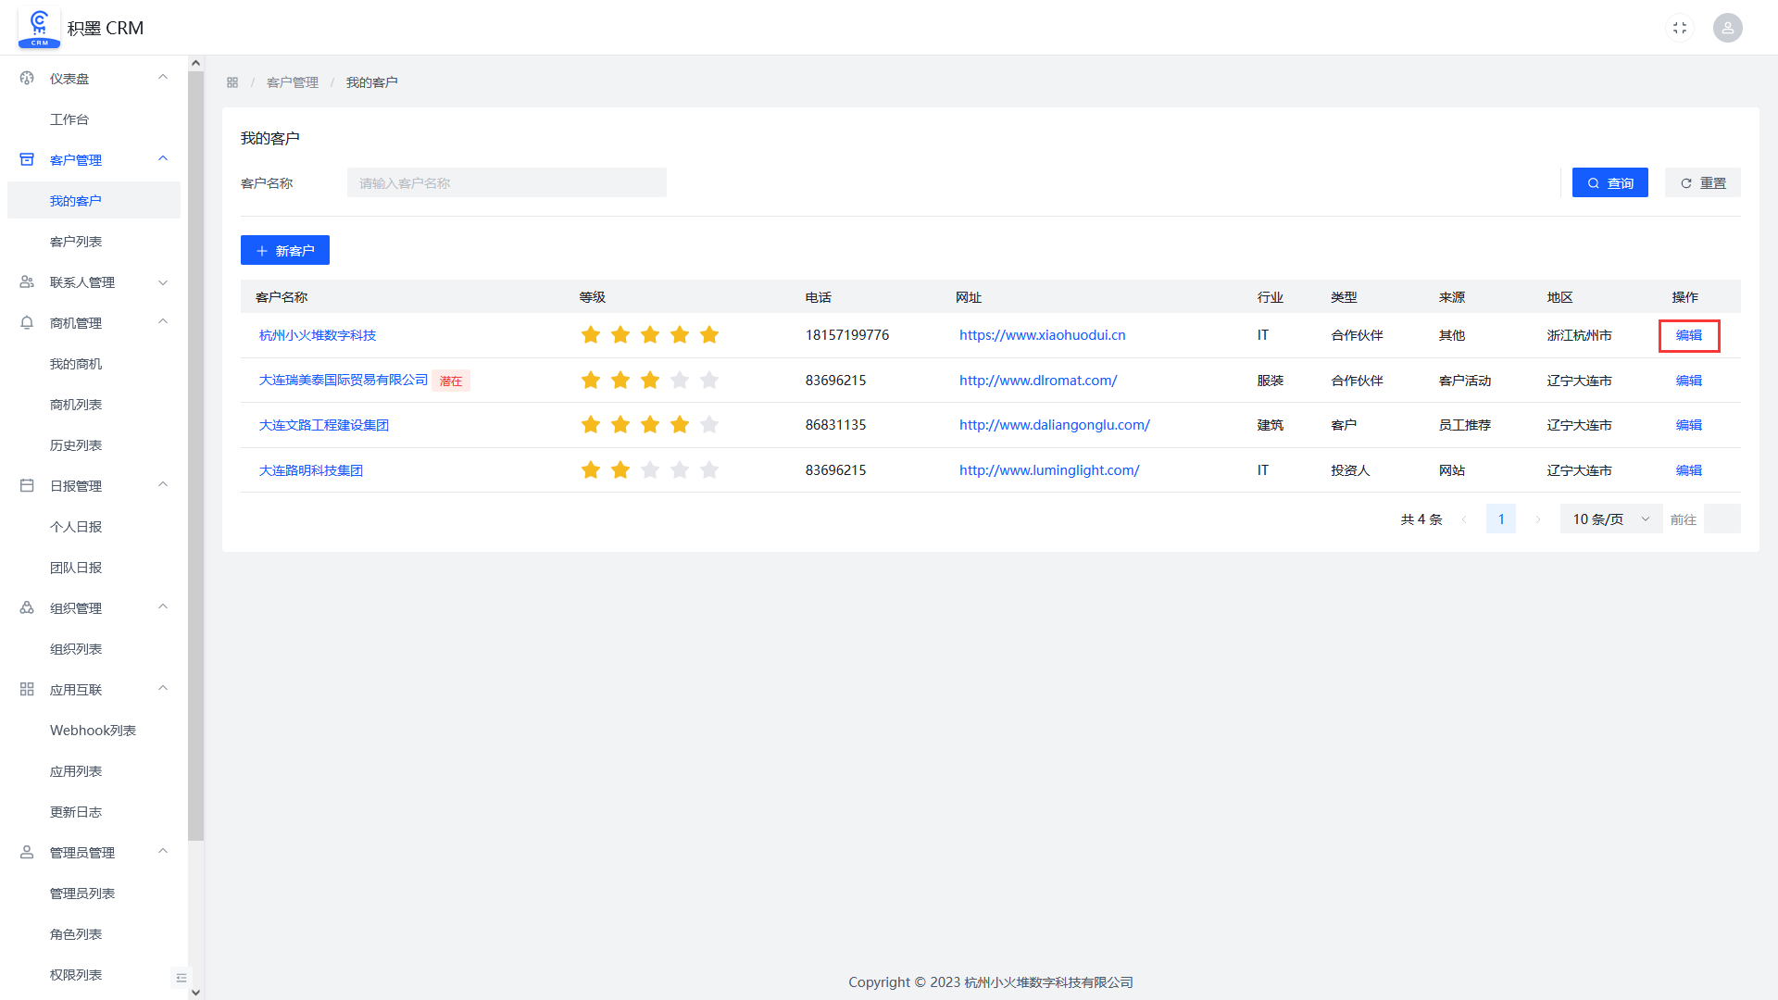
Task: Open customer 大连文路工程建设集团 name link
Action: click(x=323, y=425)
